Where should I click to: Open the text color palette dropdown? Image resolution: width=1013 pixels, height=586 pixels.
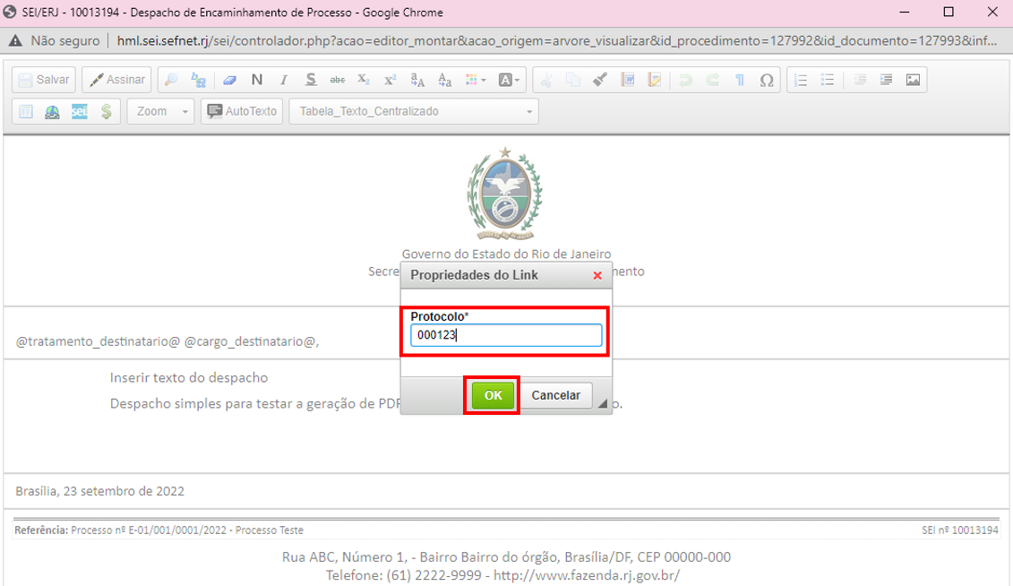tap(509, 80)
